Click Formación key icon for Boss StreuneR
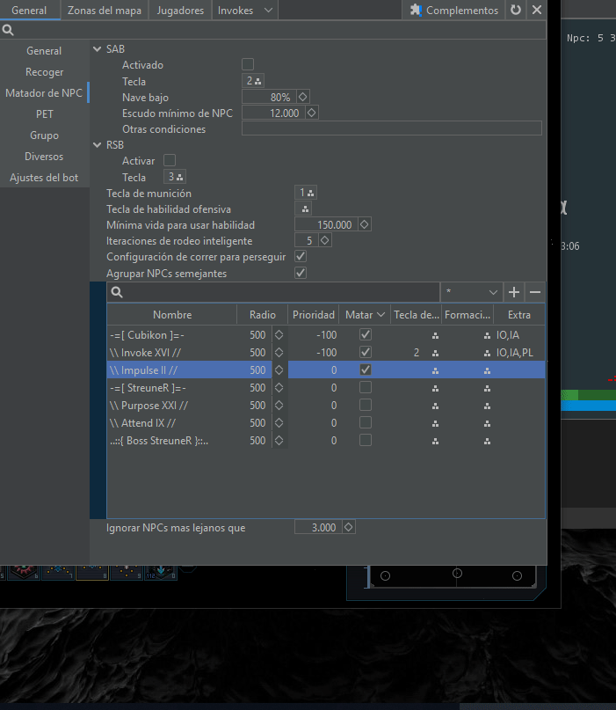This screenshot has width=616, height=710. [487, 441]
